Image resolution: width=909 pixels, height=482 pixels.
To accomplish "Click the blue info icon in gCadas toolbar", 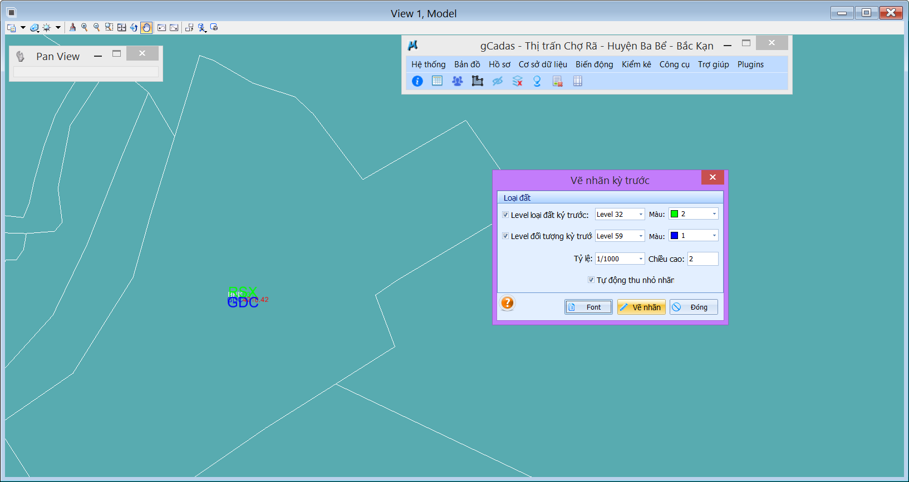I will 417,81.
